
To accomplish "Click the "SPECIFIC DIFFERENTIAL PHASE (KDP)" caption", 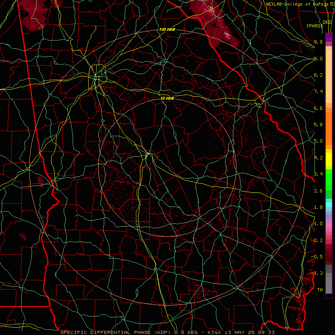I will tap(117, 332).
